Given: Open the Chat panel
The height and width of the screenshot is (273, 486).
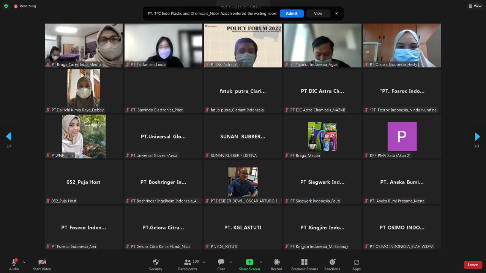Looking at the screenshot, I should coord(221,262).
